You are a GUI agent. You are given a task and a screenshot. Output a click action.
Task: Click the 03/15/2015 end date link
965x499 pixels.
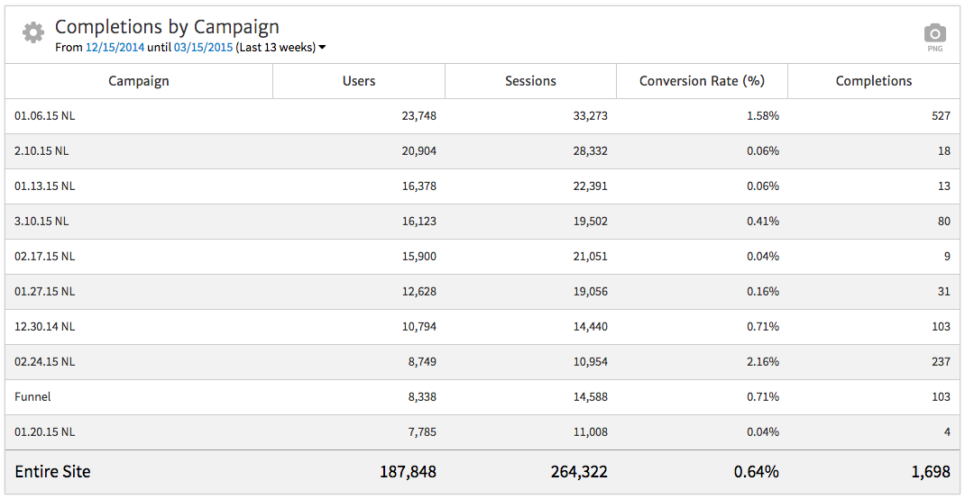[x=203, y=48]
